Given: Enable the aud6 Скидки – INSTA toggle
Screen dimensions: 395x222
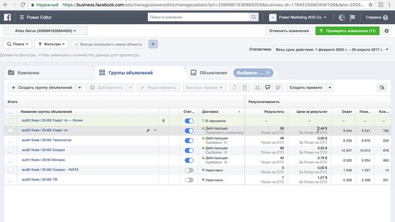Looking at the screenshot, I should pos(189,170).
